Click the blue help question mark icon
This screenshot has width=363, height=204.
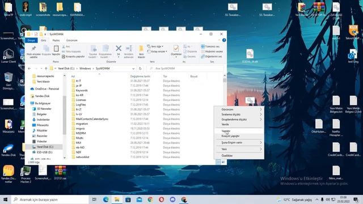tap(224, 40)
